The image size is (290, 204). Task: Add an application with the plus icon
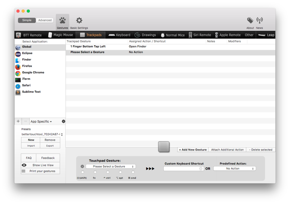pos(18,121)
